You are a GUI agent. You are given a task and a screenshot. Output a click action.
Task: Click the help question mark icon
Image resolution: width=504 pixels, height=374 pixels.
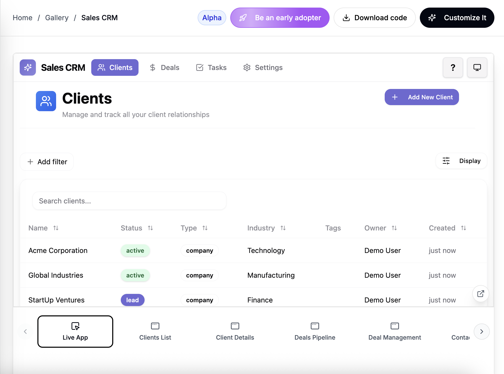453,67
